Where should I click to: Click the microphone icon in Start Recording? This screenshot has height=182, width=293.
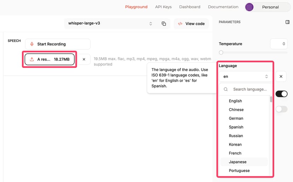[x=32, y=44]
